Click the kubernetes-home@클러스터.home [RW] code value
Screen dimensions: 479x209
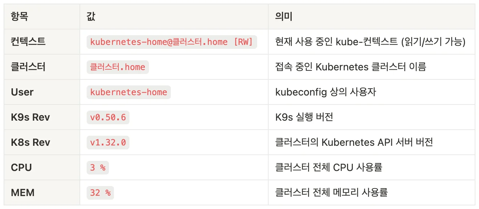[172, 42]
